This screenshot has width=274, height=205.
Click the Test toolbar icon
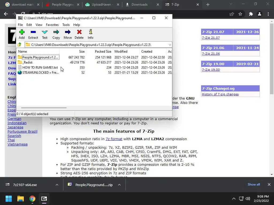click(45, 34)
